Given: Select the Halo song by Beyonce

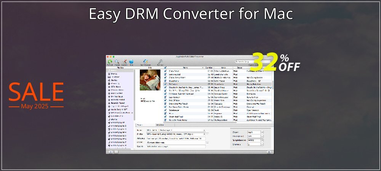Looking at the screenshot, I should click(x=218, y=113).
